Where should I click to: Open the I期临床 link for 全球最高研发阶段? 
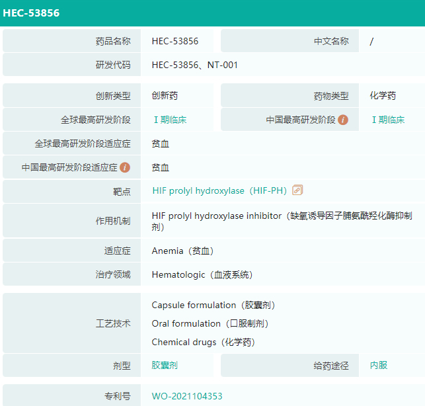[x=169, y=120]
